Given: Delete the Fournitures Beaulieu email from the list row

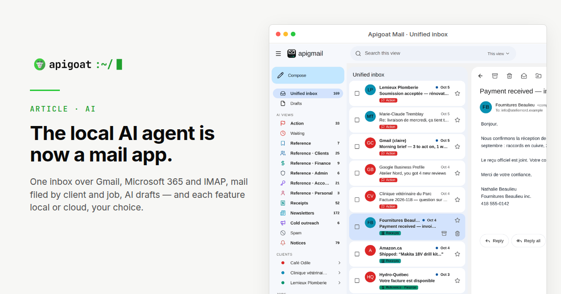Looking at the screenshot, I should [457, 233].
